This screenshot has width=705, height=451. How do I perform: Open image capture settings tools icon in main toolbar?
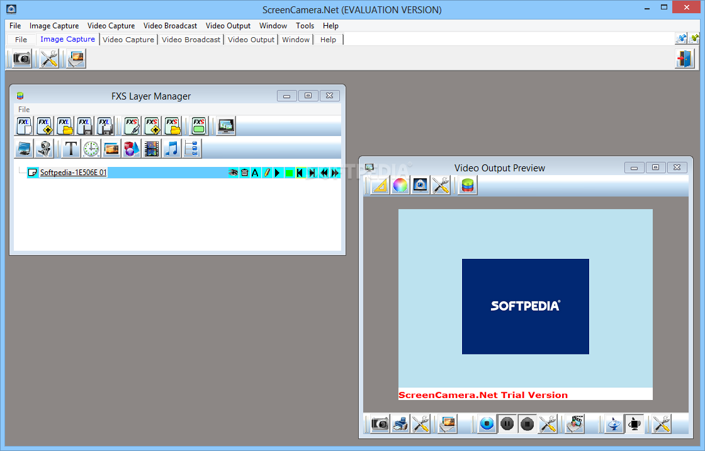pyautogui.click(x=49, y=59)
